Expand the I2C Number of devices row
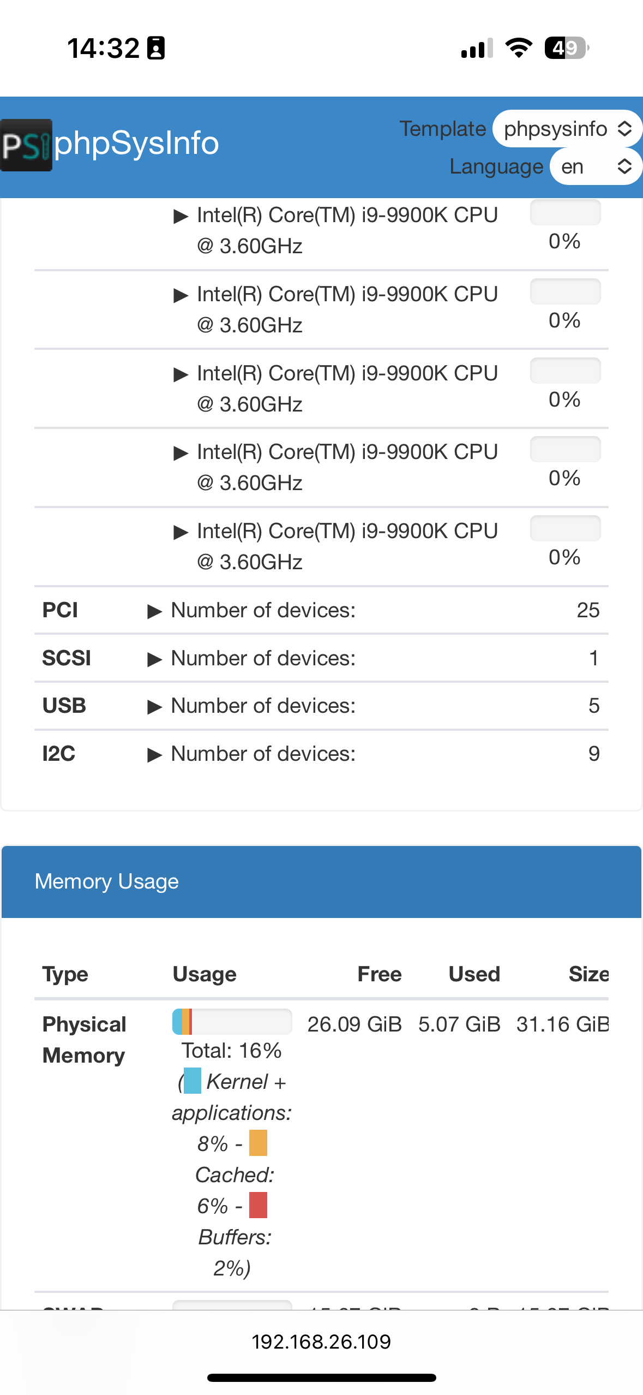Screen dimensions: 643x1395 [x=321, y=754]
